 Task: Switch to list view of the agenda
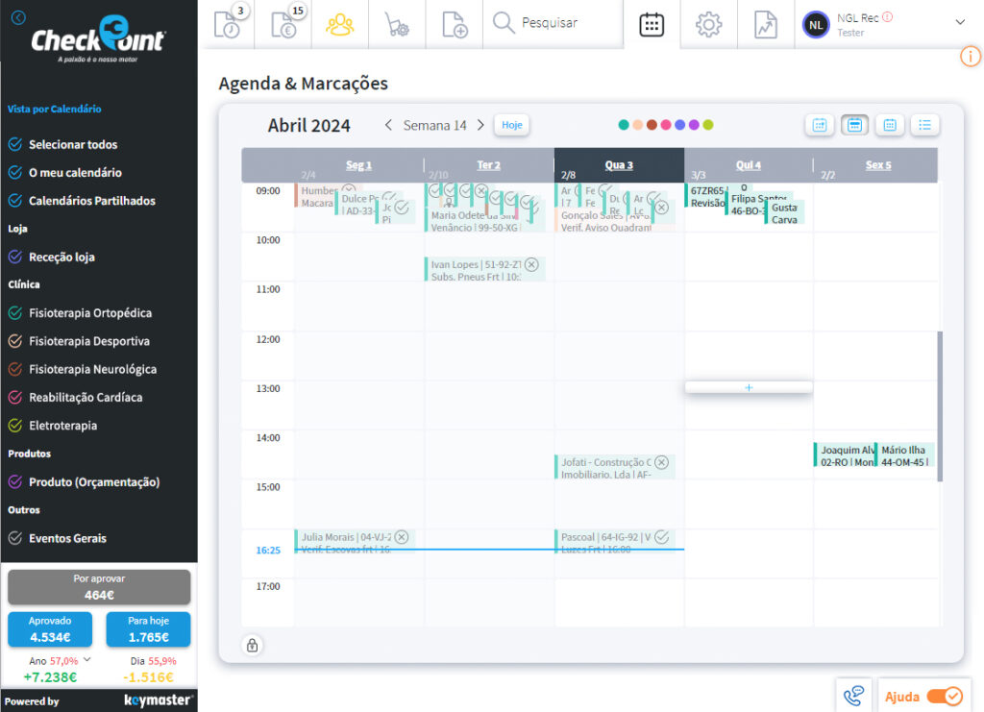click(x=924, y=125)
